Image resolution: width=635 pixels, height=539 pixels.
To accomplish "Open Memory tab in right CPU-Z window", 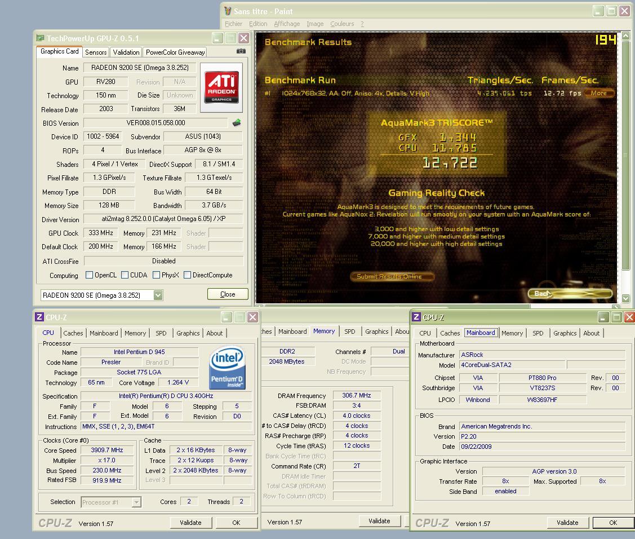I will [x=512, y=333].
